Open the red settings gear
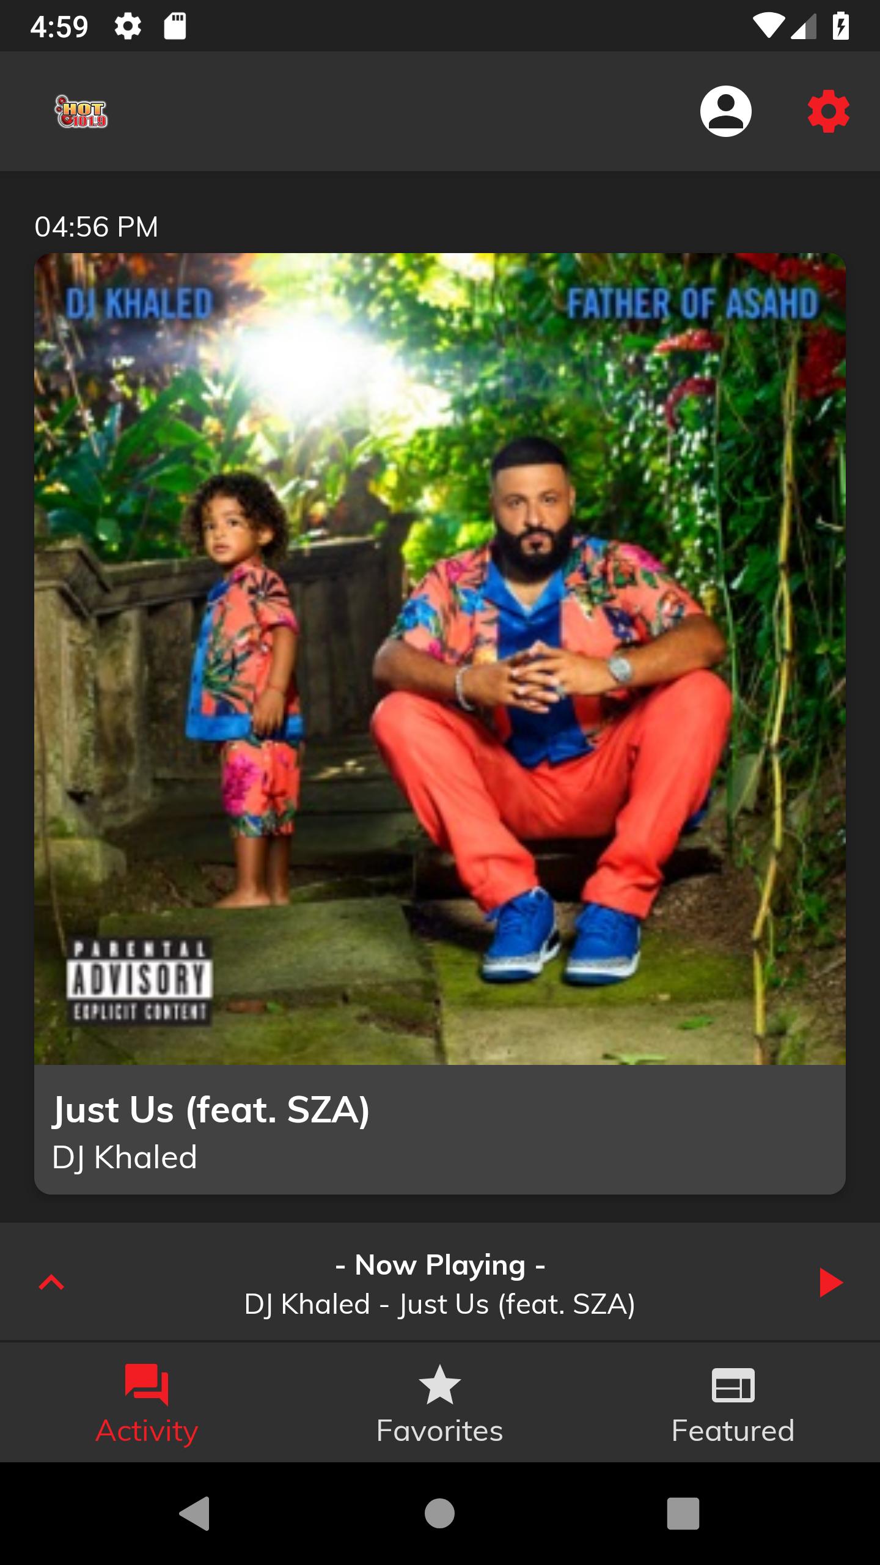880x1565 pixels. coord(828,111)
